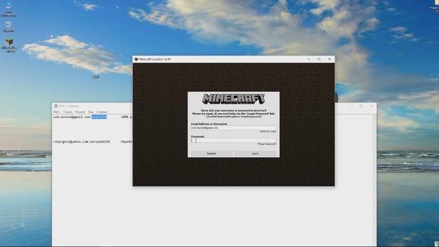Viewport: 439px width, 247px height.
Task: Open the Справка menu in Notepad
Action: (x=102, y=112)
